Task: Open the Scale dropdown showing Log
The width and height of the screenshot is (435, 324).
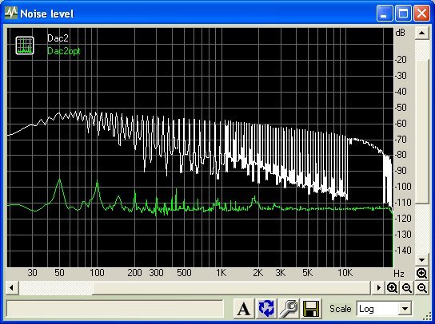Action: point(384,309)
